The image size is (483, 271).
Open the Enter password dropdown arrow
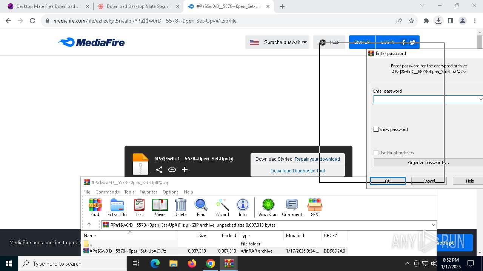[x=480, y=99]
